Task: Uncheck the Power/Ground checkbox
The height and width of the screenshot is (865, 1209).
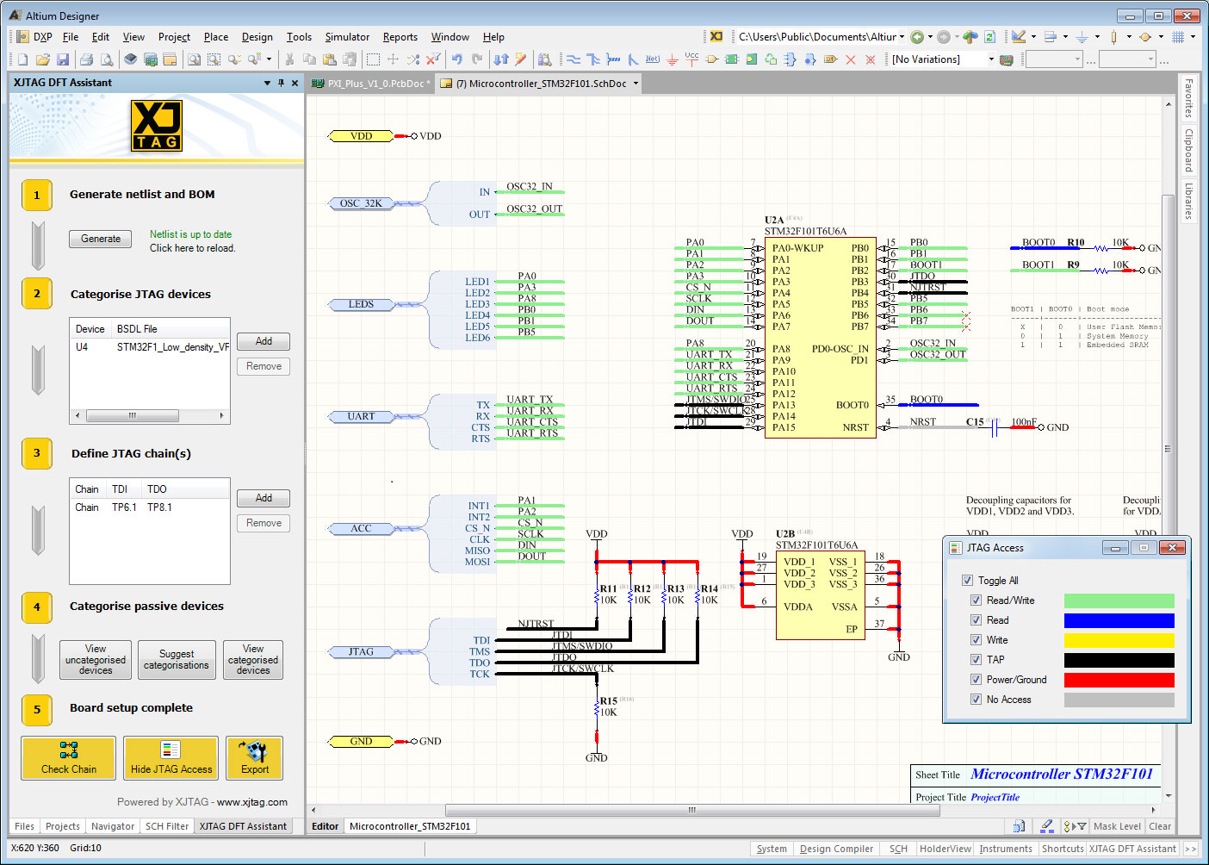Action: pos(976,680)
